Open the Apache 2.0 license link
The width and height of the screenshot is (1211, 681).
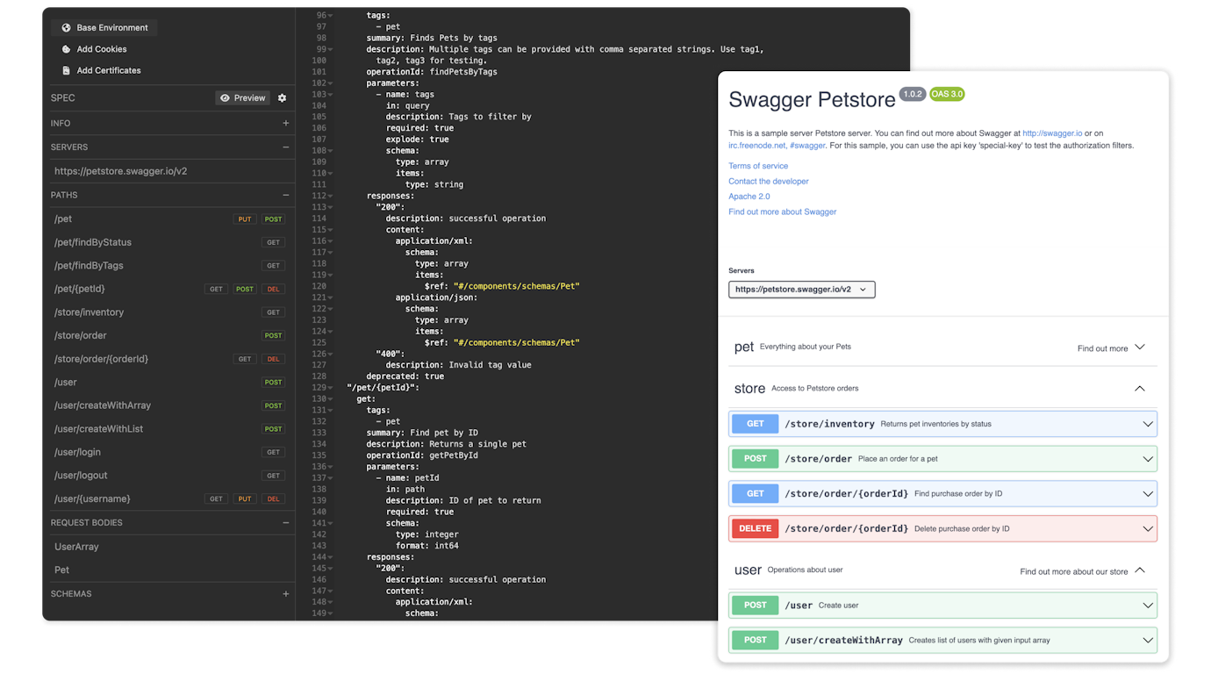click(x=749, y=196)
